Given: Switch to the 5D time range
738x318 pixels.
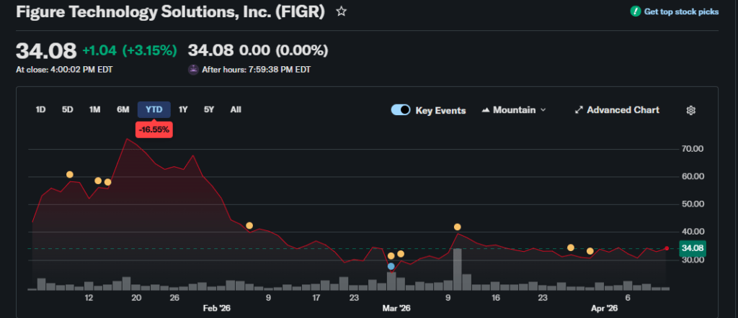Looking at the screenshot, I should click(x=67, y=109).
